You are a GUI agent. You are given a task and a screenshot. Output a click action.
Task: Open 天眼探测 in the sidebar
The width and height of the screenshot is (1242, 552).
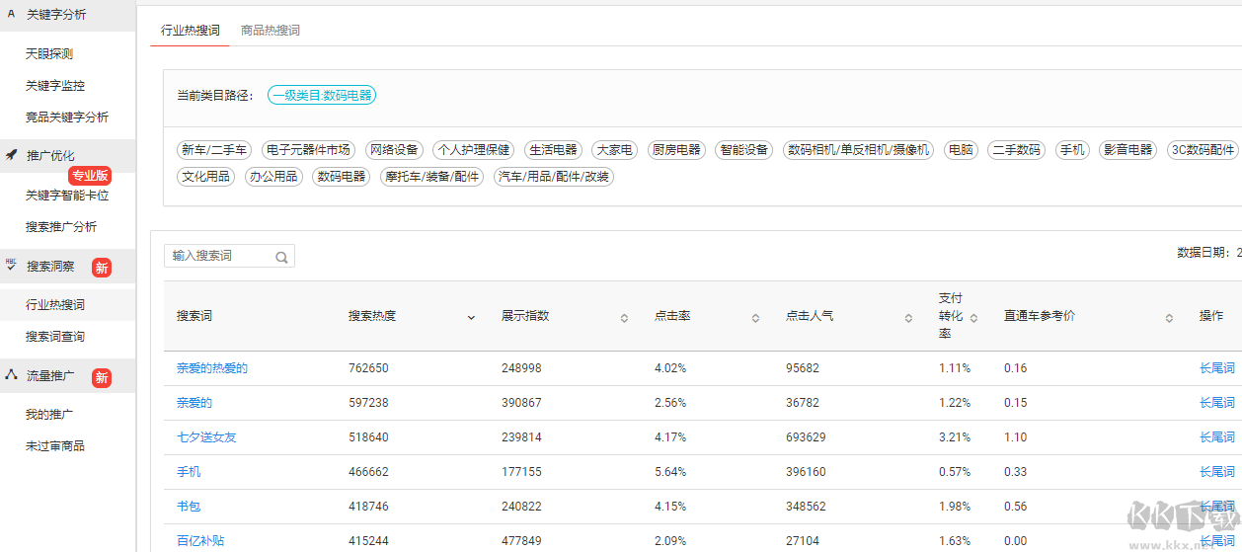click(49, 54)
